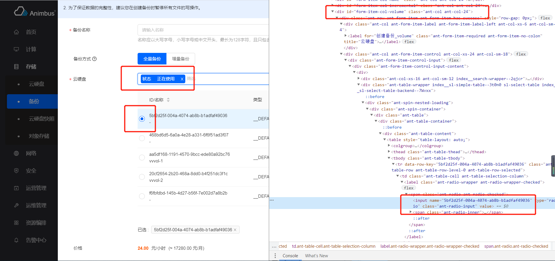Screen dimensions: 555x261
Task: Click the bell icon beside 告警中心
Action: click(16, 240)
